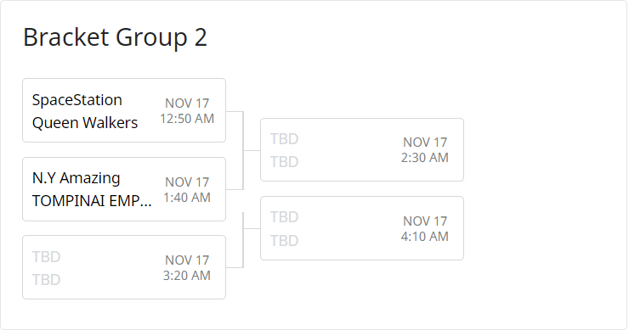Click top TBD slot in 2:30 AM match
The image size is (629, 330).
(284, 139)
